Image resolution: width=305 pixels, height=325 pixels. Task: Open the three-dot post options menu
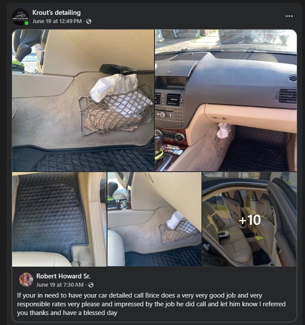pyautogui.click(x=289, y=16)
